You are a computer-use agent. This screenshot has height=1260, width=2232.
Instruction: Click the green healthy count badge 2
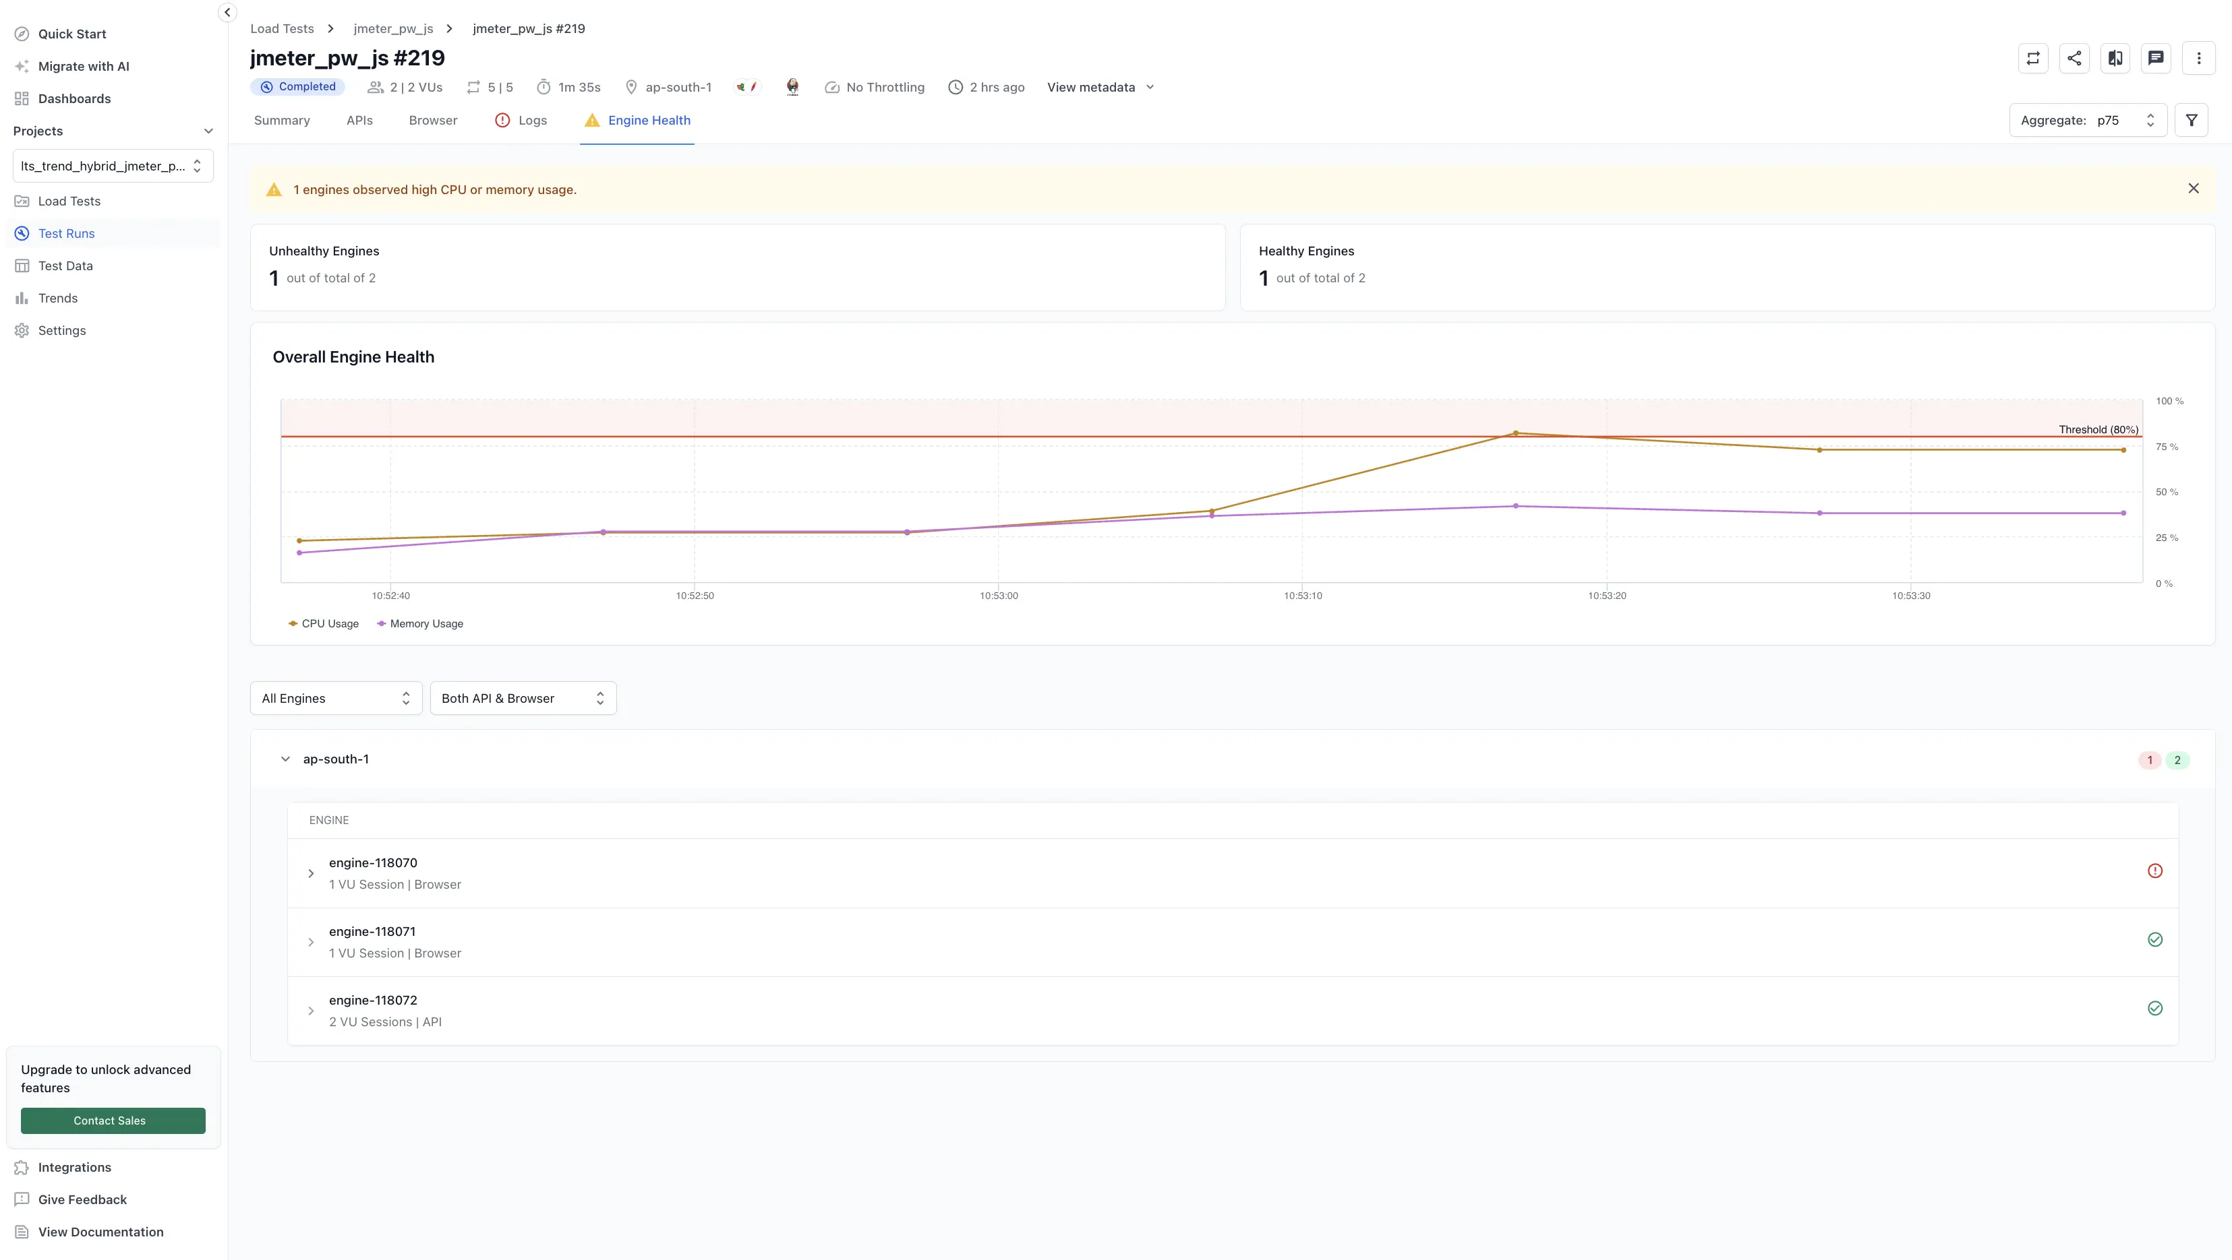[2177, 760]
